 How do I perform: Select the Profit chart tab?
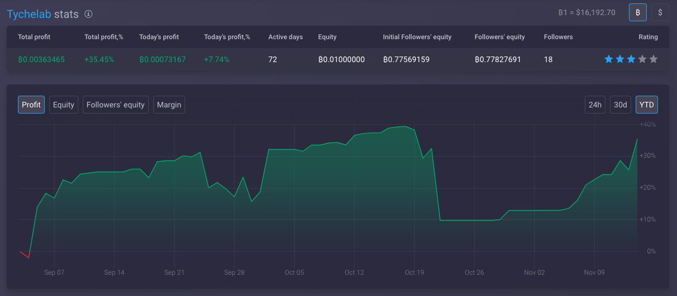pos(31,105)
